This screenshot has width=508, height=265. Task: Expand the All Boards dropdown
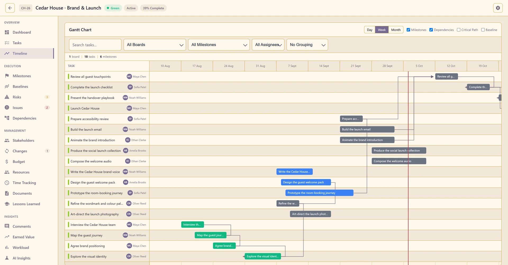click(155, 45)
